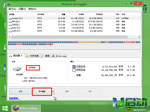Click the 26,844,594,176 bytes value
Viewport: 150px width, 112px height.
click(109, 75)
